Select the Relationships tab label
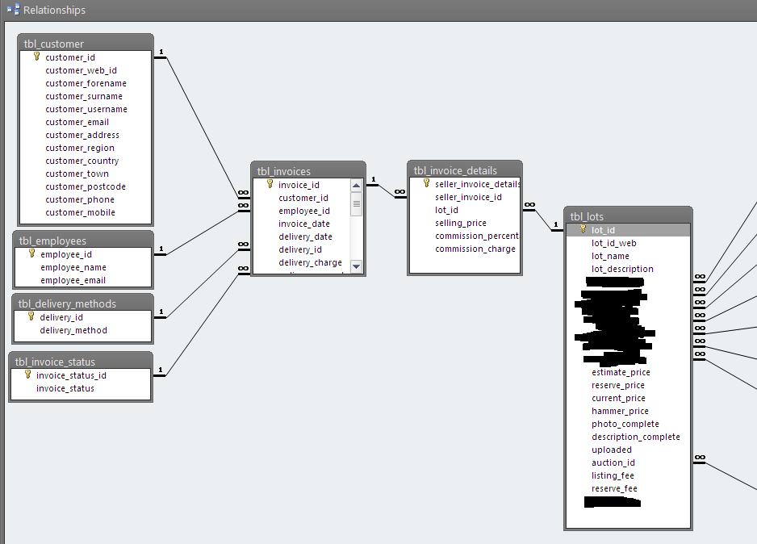Viewport: 757px width, 544px height. point(54,10)
